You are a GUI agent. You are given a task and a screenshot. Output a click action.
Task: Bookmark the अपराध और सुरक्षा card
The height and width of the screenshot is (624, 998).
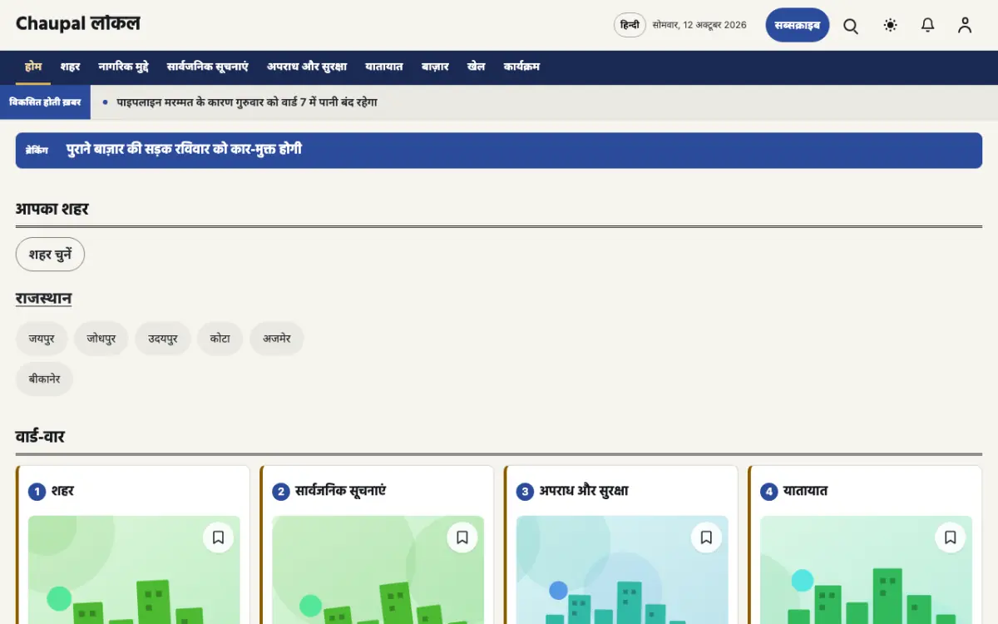pos(706,537)
